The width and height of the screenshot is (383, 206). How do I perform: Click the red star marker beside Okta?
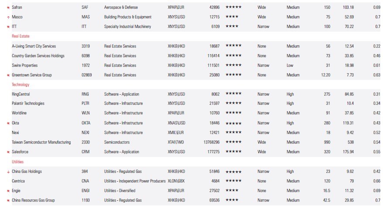(8, 123)
